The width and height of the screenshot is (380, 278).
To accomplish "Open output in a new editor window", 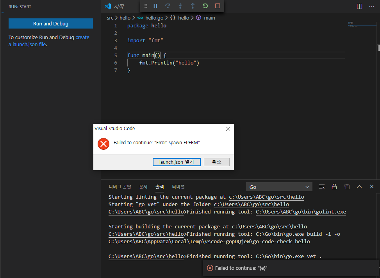I will (347, 187).
